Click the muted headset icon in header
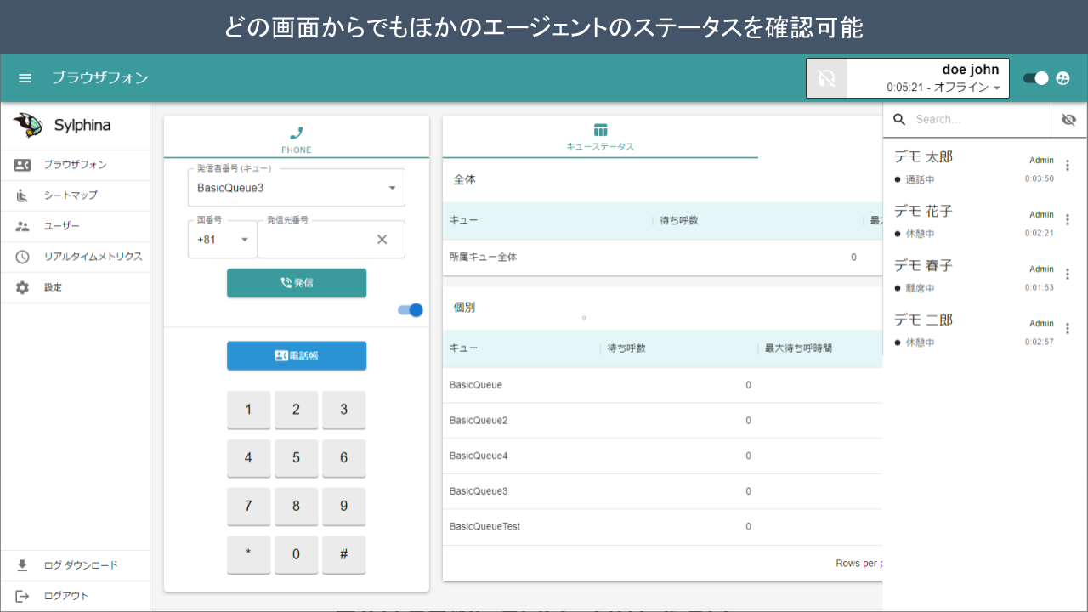 826,79
